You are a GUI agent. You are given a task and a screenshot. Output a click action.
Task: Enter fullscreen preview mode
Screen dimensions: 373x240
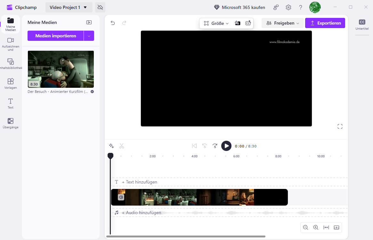(x=340, y=127)
